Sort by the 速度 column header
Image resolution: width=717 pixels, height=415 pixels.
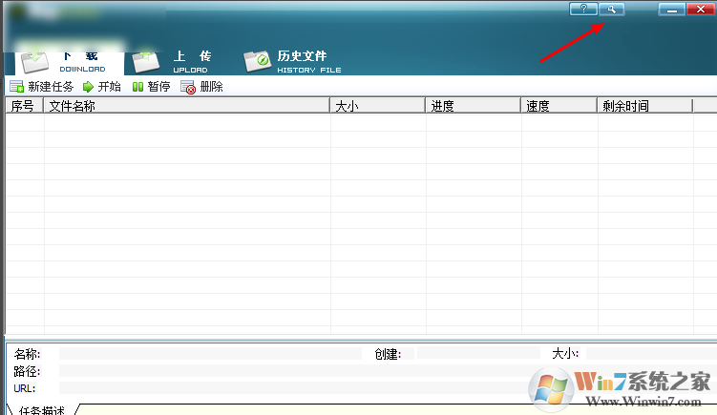559,106
